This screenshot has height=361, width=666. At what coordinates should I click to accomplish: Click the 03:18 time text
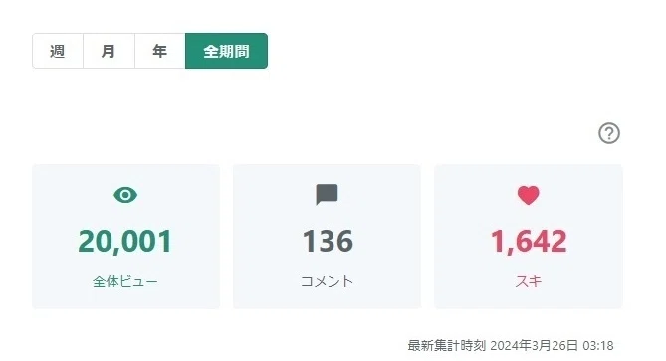(x=598, y=346)
